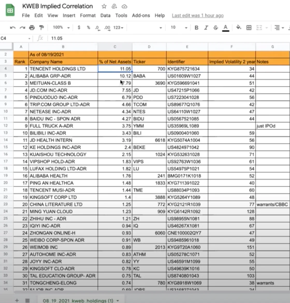290x303 pixels.
Task: Print the spreadsheet
Action: click(32, 28)
